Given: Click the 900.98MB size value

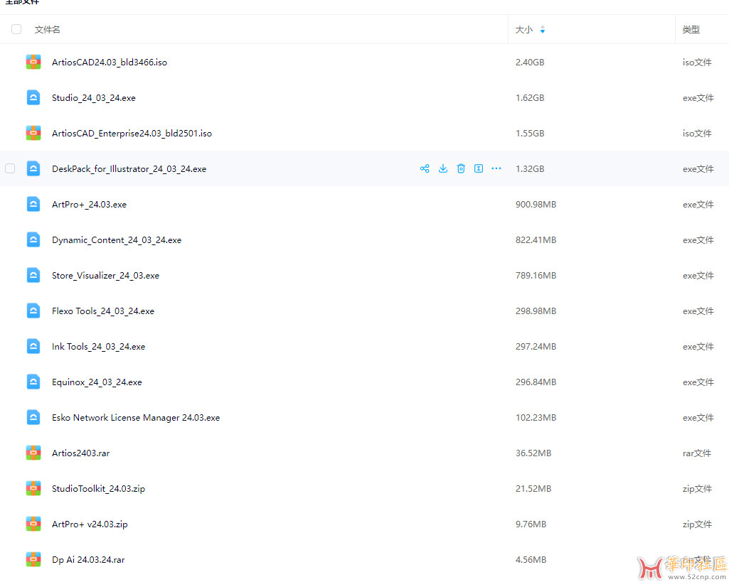Looking at the screenshot, I should [536, 205].
